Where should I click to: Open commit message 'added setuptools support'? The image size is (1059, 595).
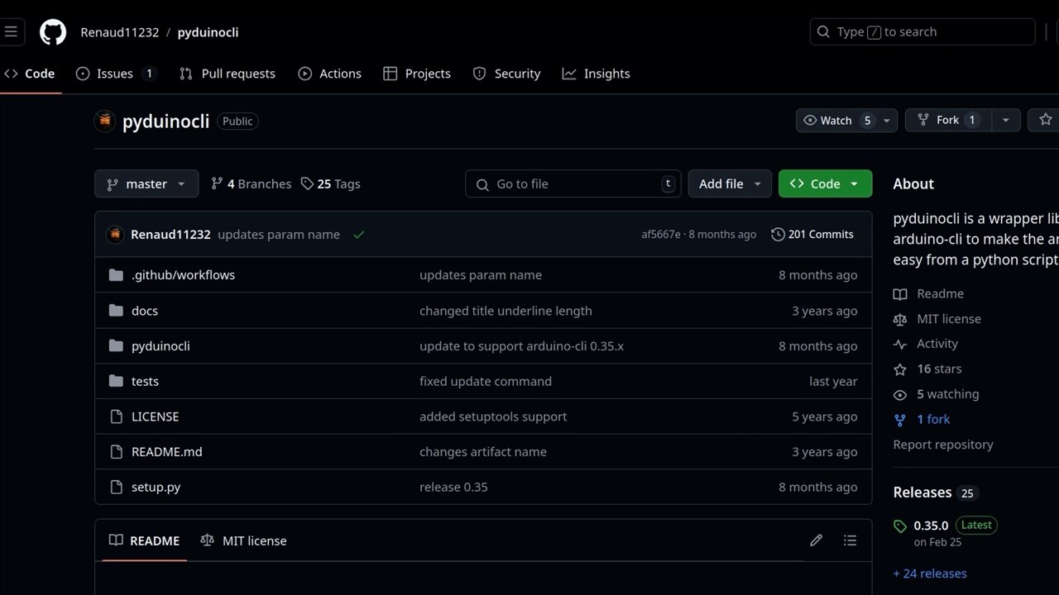click(493, 416)
